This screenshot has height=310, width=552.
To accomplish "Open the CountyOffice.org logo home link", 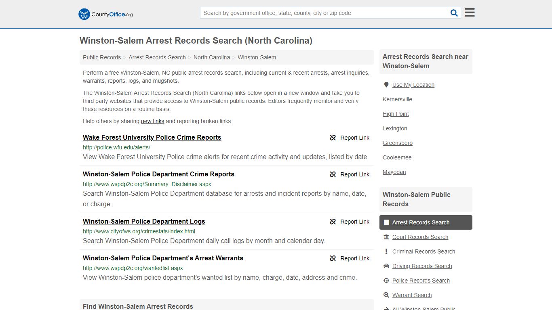I will [x=105, y=14].
